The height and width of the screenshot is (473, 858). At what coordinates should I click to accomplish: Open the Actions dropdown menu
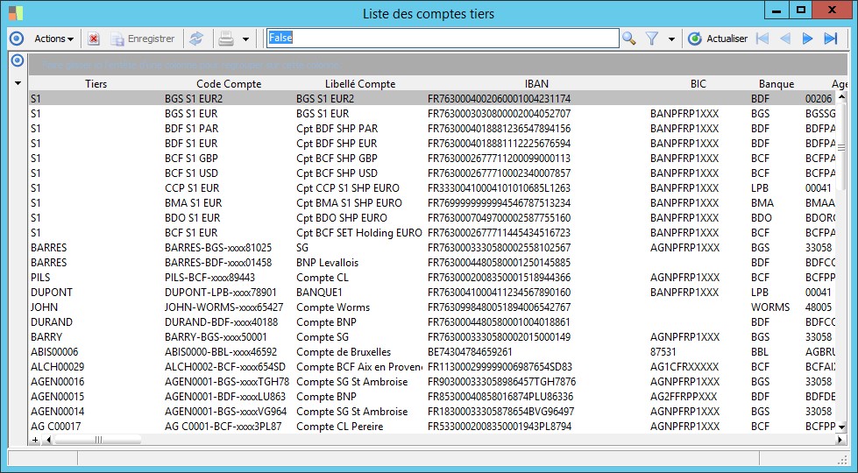point(53,39)
